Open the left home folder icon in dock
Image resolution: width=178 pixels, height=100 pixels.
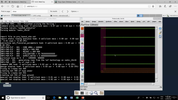pyautogui.click(x=77, y=93)
